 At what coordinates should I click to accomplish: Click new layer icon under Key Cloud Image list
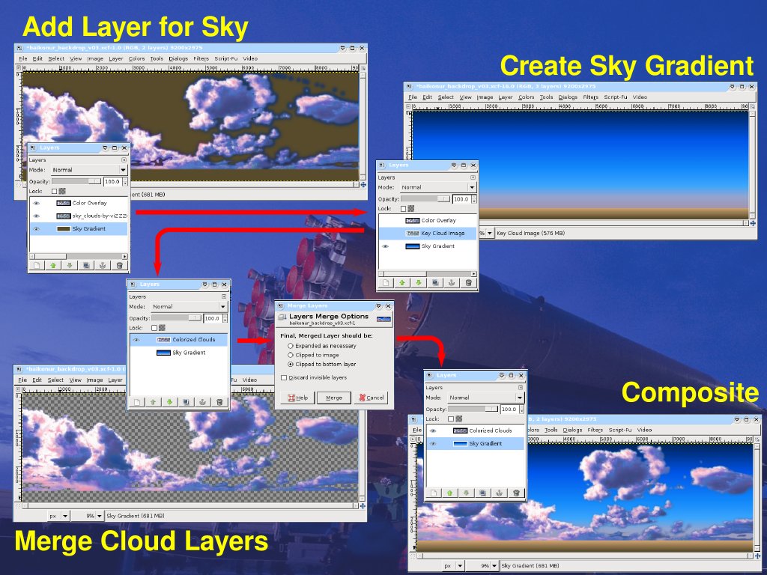pyautogui.click(x=386, y=282)
